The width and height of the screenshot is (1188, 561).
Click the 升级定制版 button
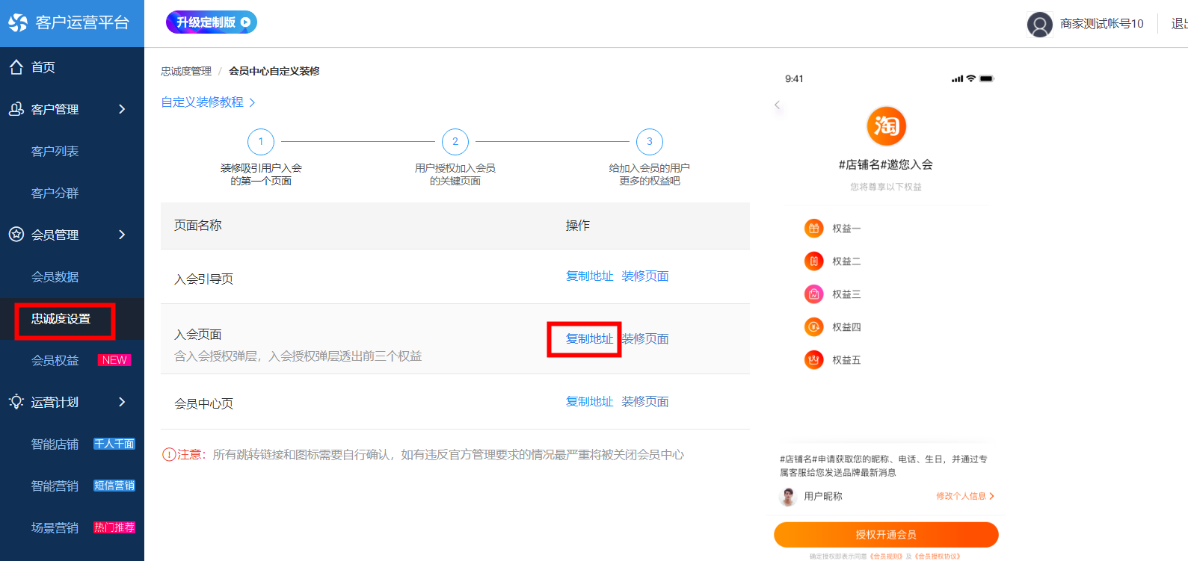point(212,22)
